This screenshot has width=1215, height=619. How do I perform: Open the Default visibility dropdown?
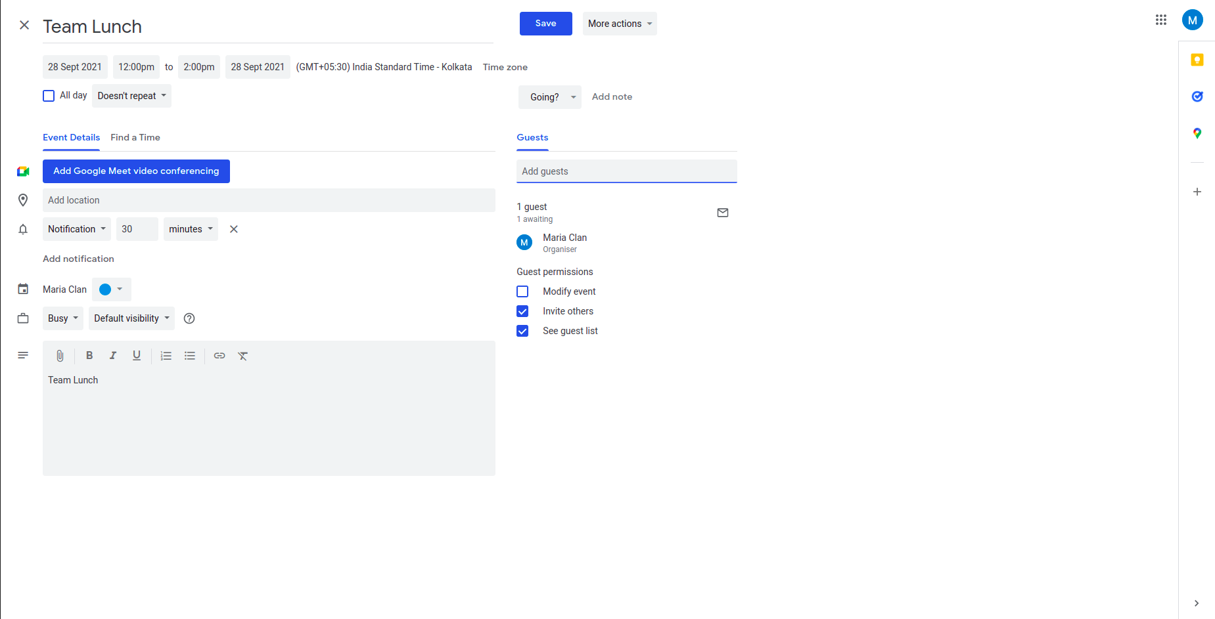coord(131,318)
